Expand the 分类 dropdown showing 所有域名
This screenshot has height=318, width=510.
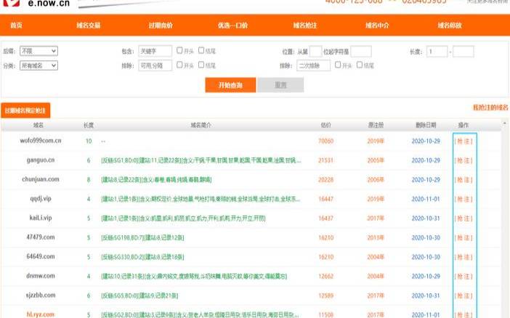[x=39, y=65]
